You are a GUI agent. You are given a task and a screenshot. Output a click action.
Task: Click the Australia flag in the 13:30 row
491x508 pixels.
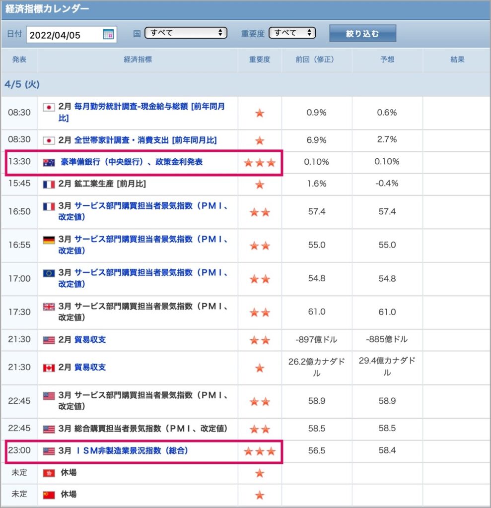[49, 162]
